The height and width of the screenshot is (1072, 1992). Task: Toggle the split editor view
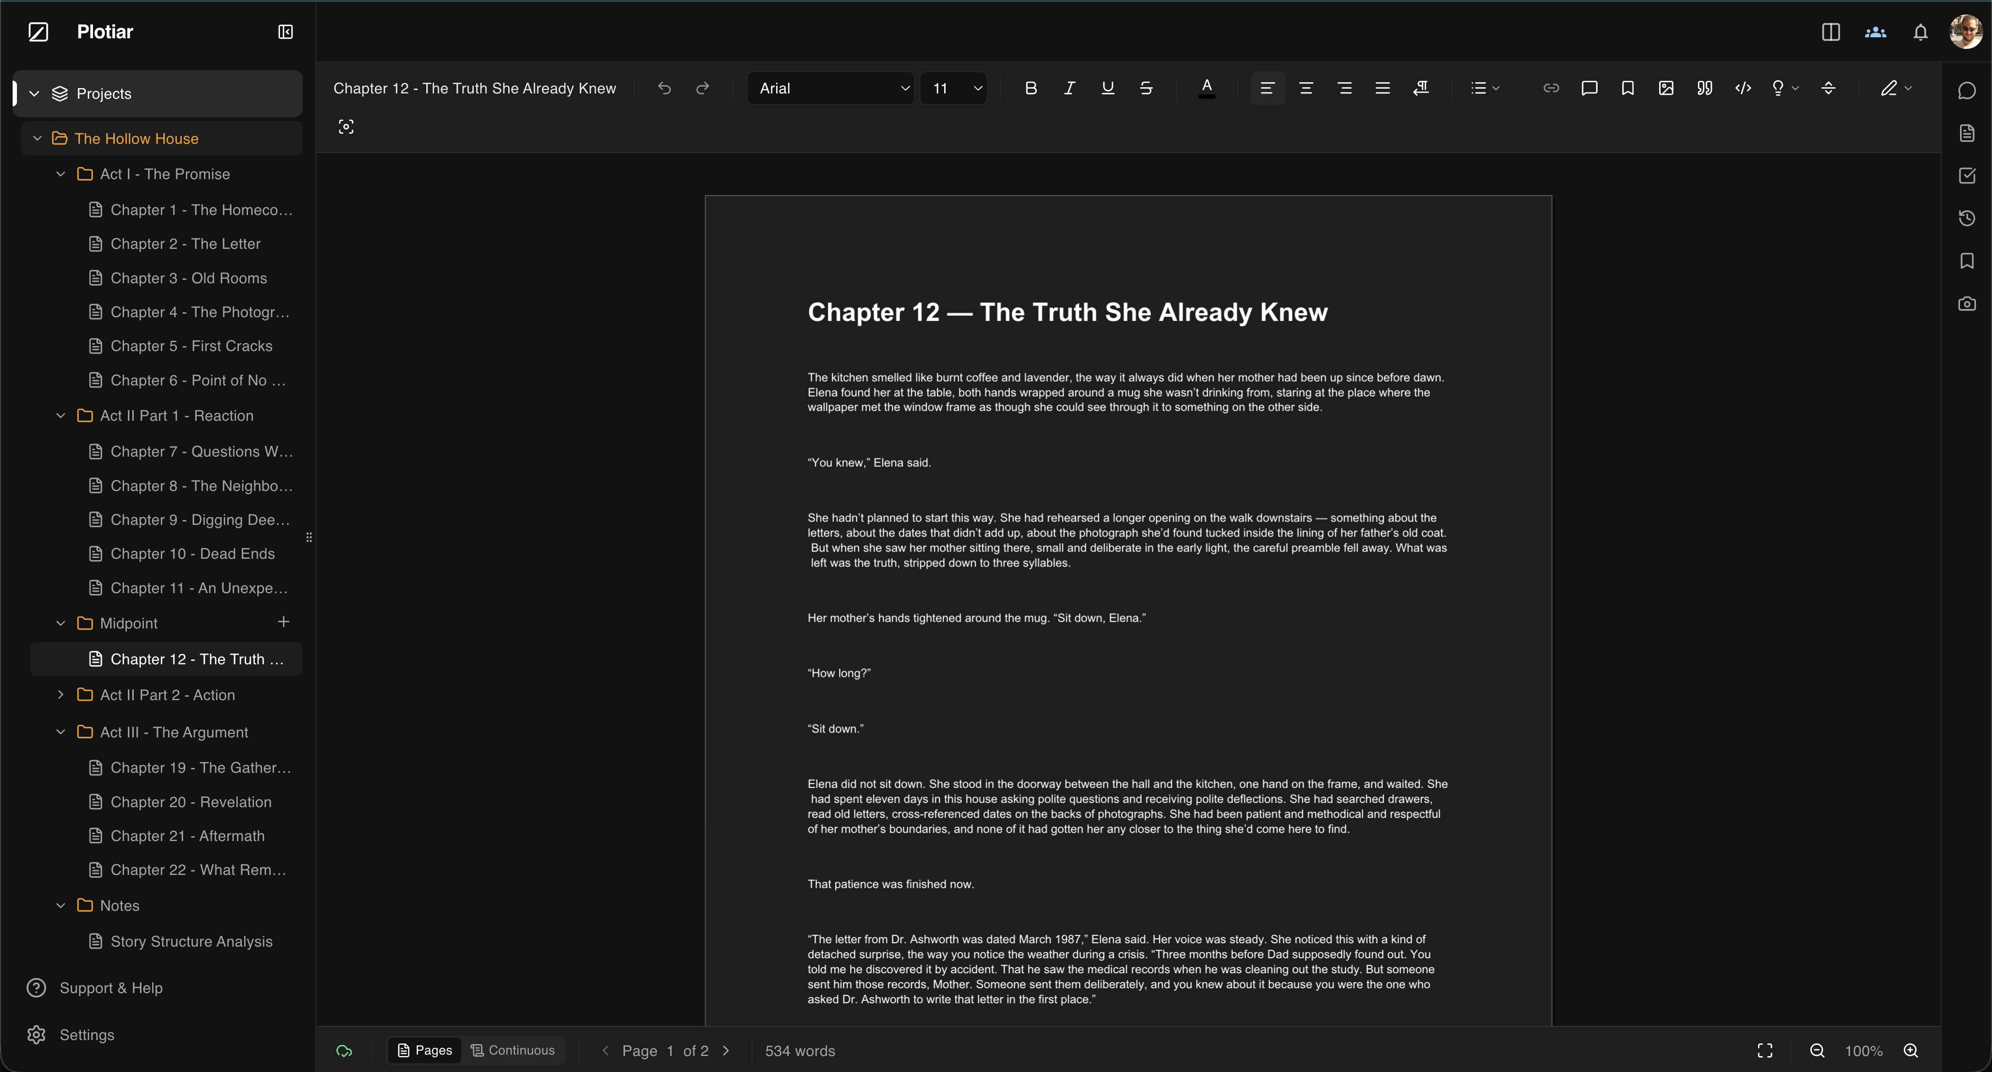click(1830, 31)
